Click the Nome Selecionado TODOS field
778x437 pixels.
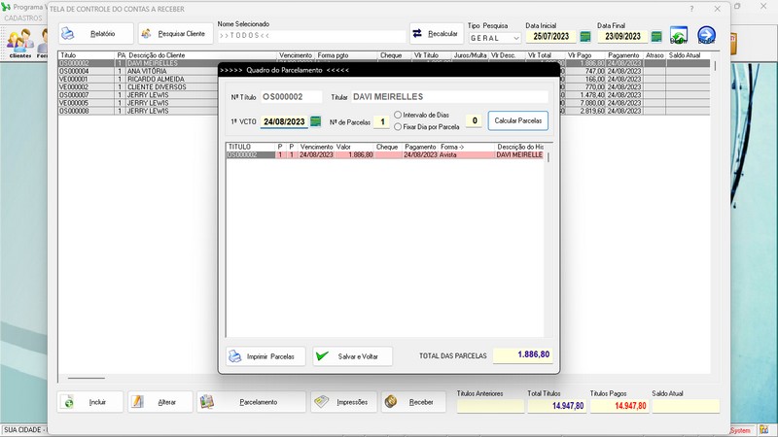311,36
